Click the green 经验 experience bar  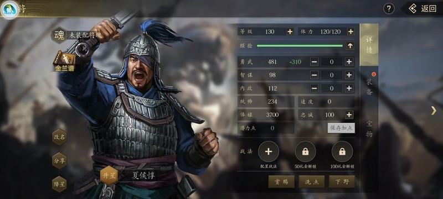[x=300, y=46]
